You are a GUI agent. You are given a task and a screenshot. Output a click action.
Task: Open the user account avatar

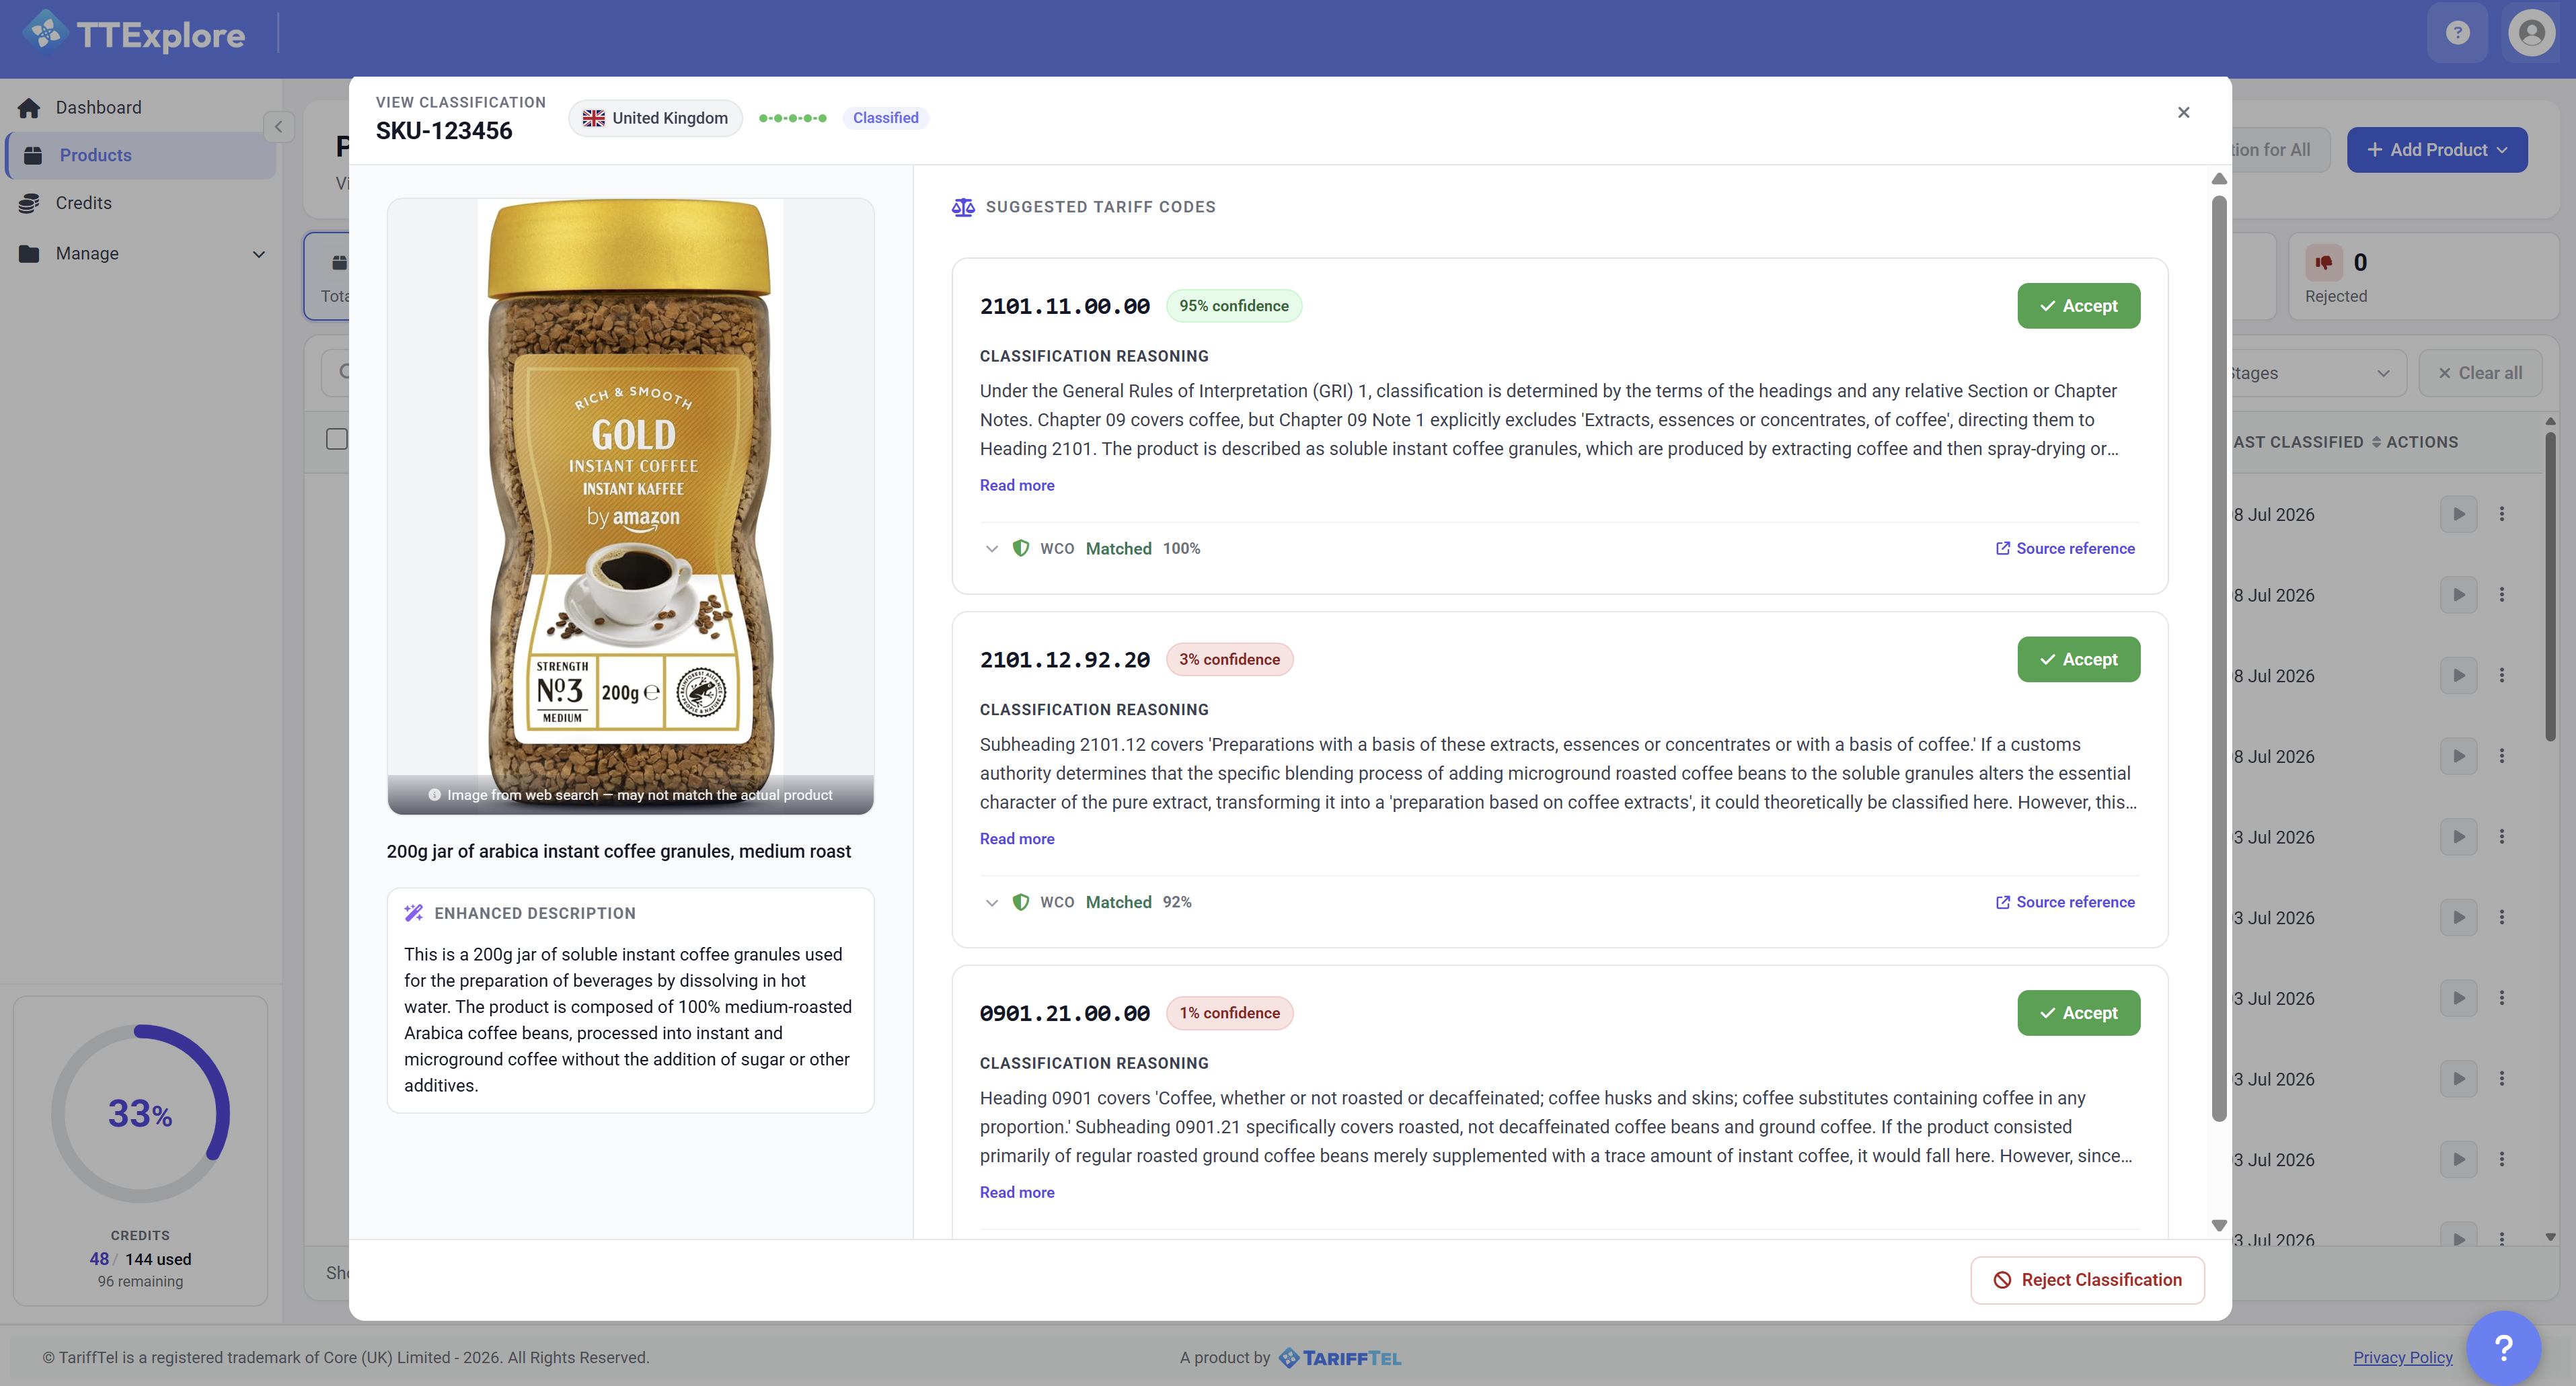2531,33
